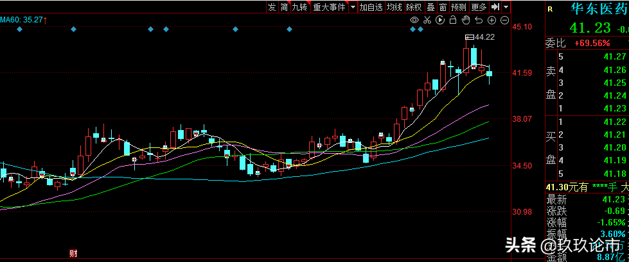The height and width of the screenshot is (262, 629).
Task: Click the 41.59 price axis label
Action: [x=522, y=73]
